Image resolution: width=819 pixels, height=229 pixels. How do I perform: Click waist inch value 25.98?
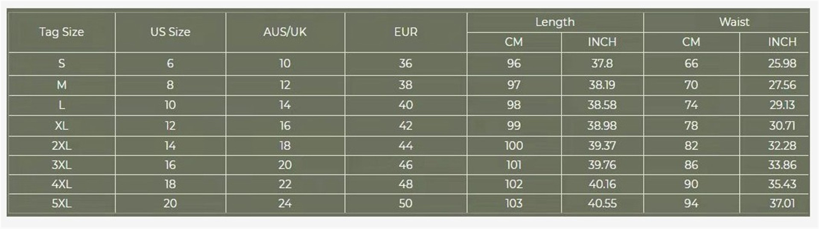[782, 64]
